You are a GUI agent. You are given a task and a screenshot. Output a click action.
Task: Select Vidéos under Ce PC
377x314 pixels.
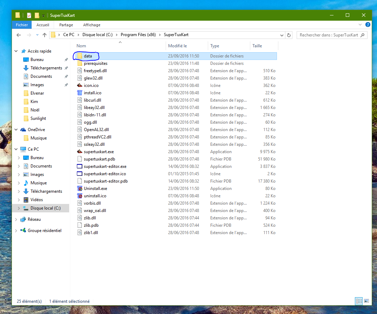(37, 200)
